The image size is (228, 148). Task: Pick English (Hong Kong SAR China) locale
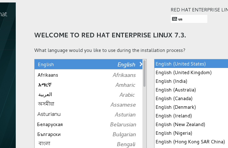[191, 142]
